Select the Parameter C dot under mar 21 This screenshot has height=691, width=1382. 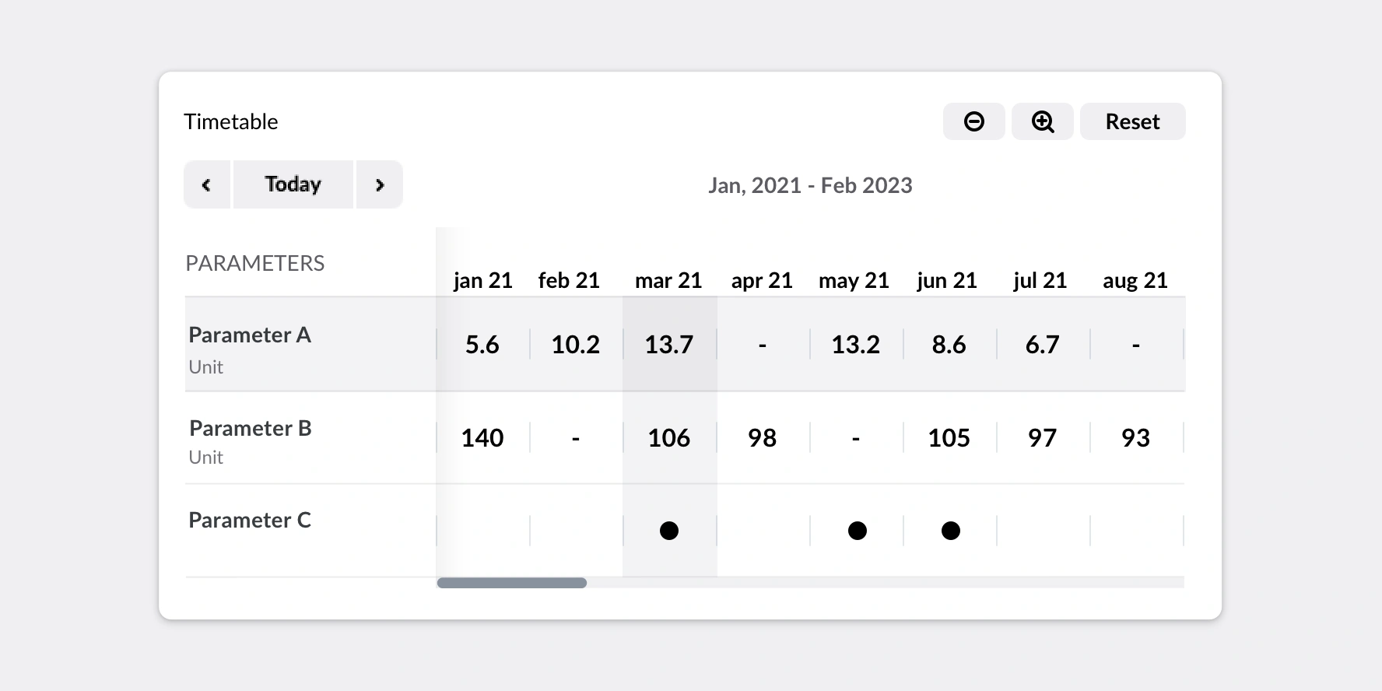669,530
